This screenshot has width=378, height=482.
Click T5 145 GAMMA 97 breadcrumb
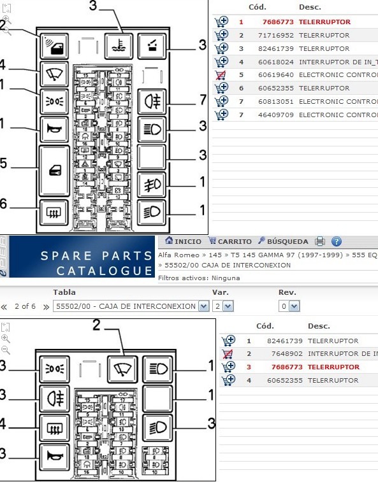[x=287, y=255]
